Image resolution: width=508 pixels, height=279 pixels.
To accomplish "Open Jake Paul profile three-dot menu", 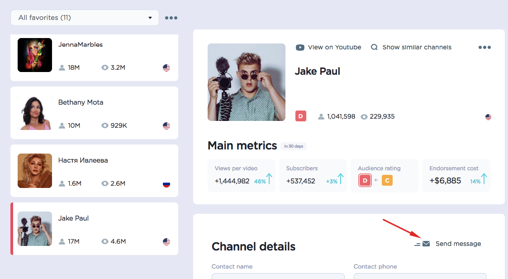I will 484,48.
